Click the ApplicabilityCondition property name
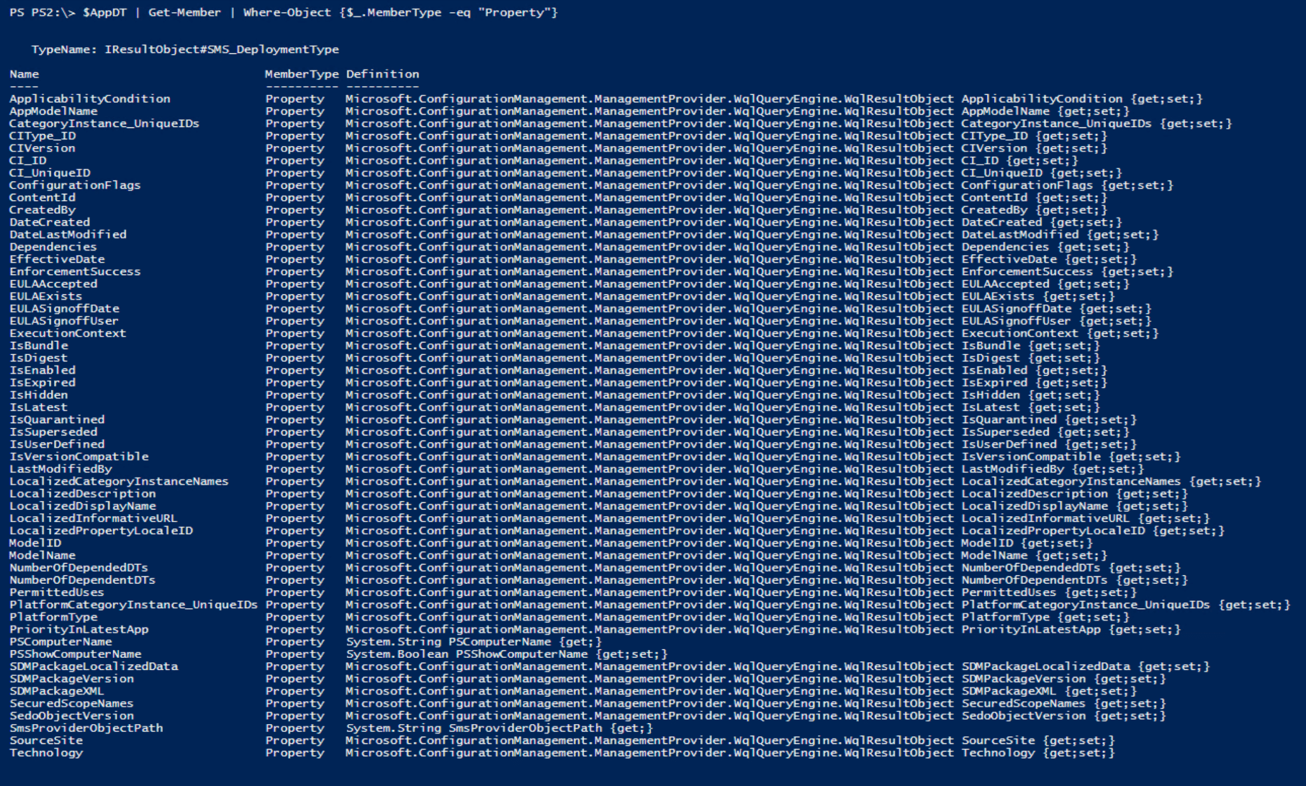 (89, 99)
